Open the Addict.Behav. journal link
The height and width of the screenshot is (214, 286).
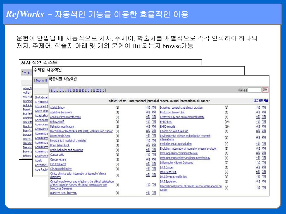tap(58, 108)
